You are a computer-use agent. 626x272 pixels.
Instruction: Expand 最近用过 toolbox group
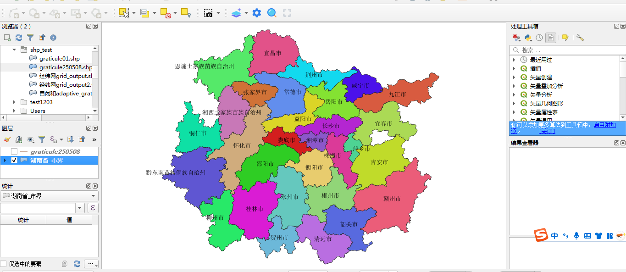[514, 60]
